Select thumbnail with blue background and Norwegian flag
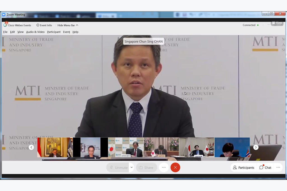The height and width of the screenshot is (191, 287). coord(232,147)
